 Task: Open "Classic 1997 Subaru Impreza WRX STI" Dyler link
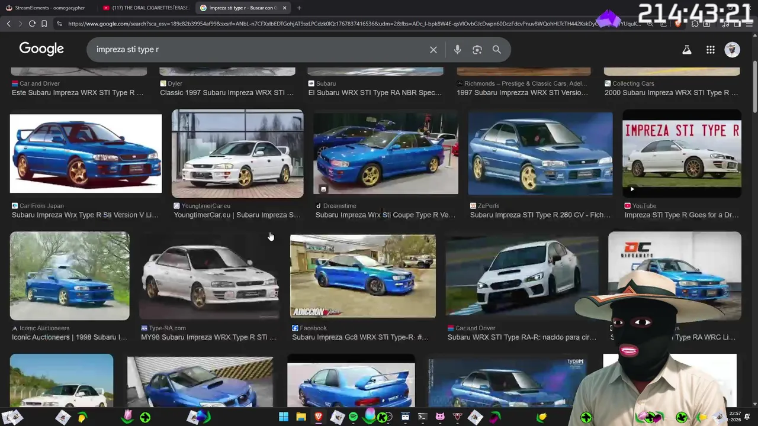227,93
